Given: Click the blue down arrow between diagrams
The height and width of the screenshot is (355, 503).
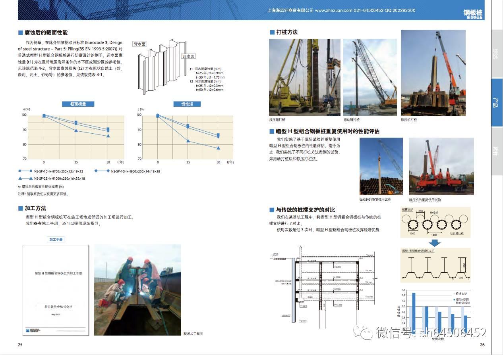Looking at the screenshot, I should coord(435,242).
